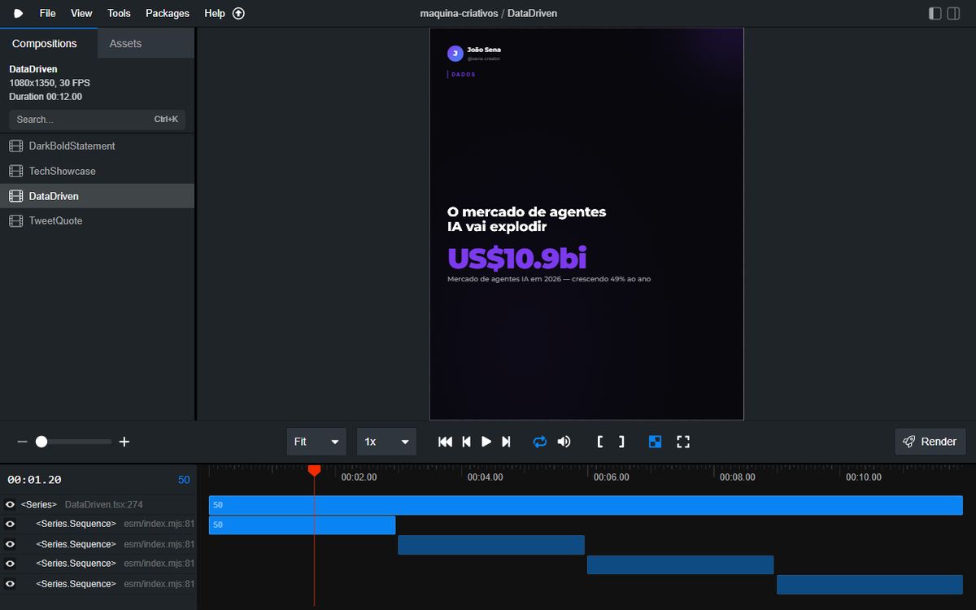The width and height of the screenshot is (976, 610).
Task: Select the TweetQuote composition
Action: (x=97, y=221)
